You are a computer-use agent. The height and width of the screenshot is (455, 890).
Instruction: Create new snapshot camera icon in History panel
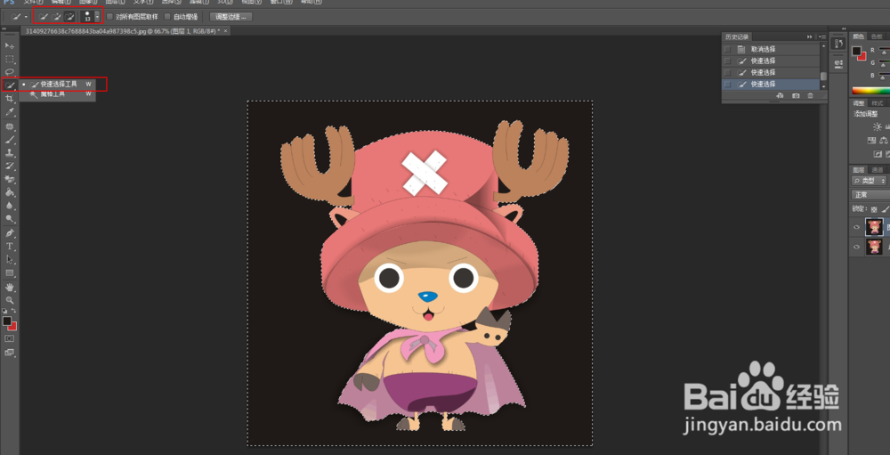point(796,96)
